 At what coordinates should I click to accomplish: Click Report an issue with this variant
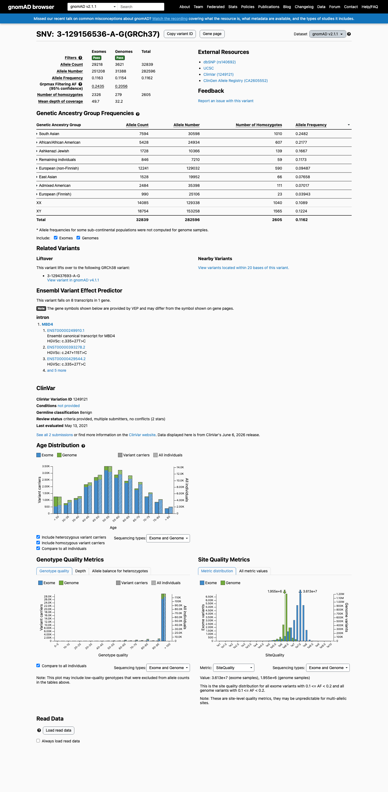click(226, 101)
